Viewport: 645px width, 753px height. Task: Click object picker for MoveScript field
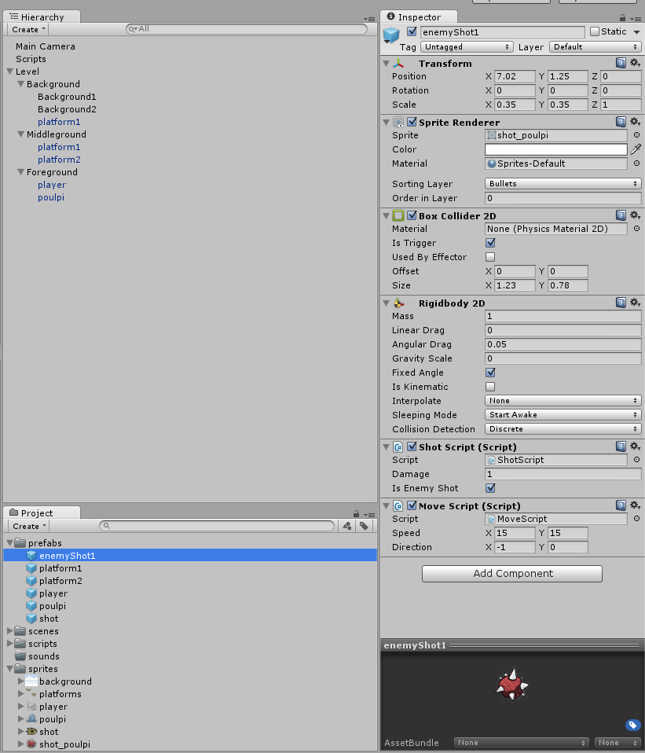coord(636,519)
